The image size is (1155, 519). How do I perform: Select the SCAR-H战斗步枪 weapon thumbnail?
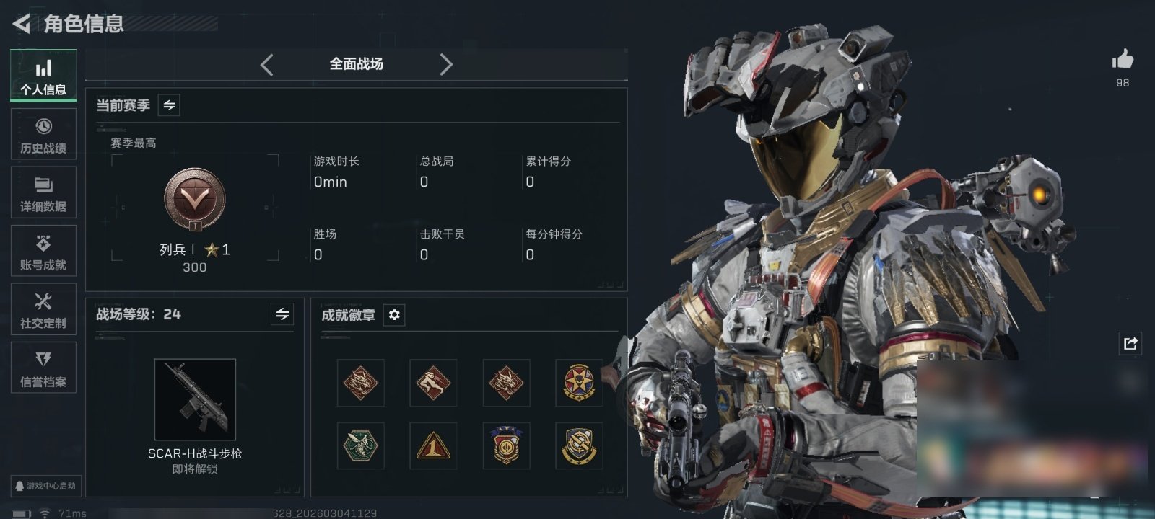[x=195, y=399]
